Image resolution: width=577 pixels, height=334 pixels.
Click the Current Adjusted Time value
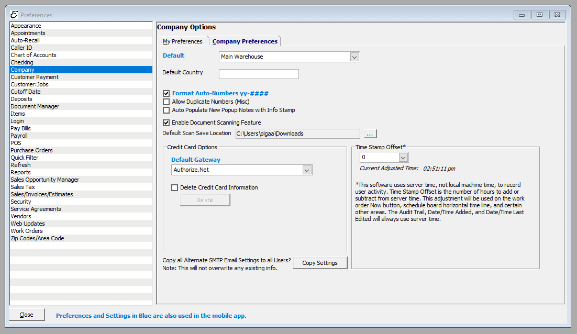[439, 169]
